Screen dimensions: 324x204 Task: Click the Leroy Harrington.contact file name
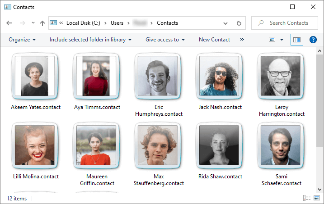(x=282, y=110)
